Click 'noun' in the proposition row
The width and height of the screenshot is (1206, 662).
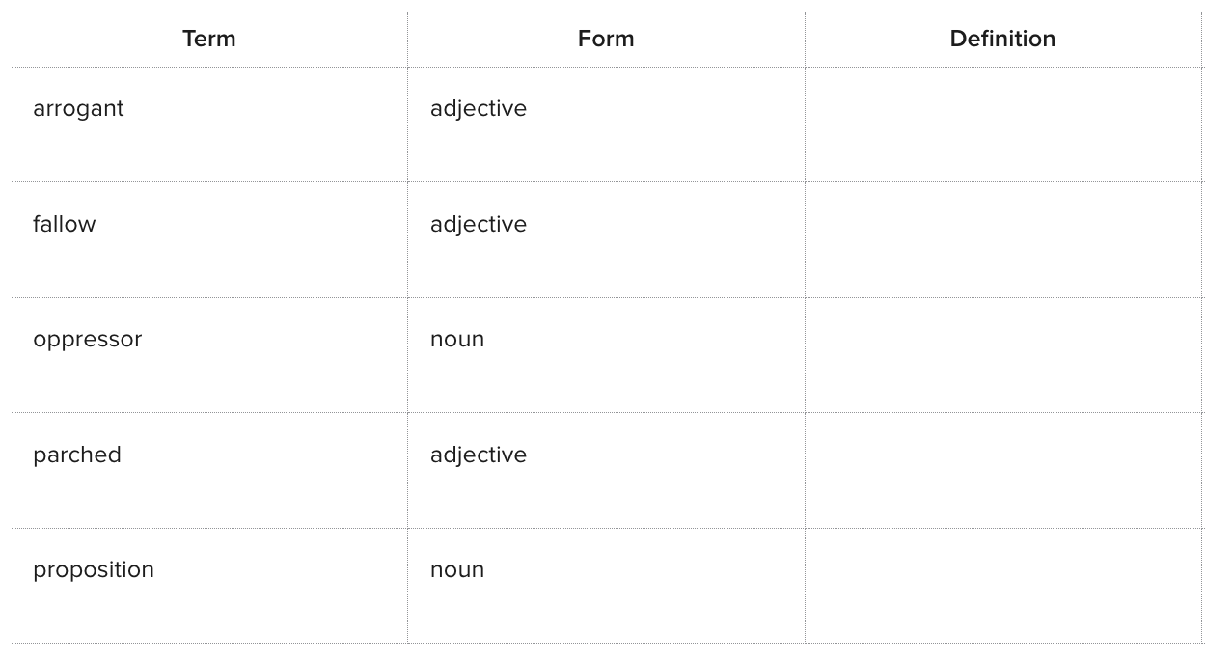click(457, 570)
